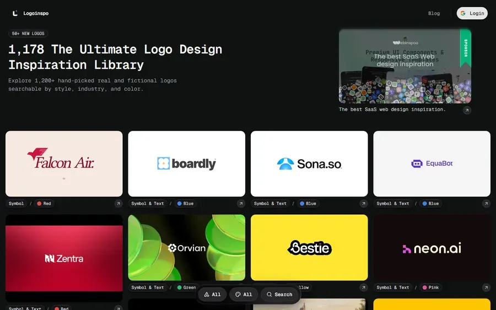Click external arrow icon under Sona.so
Viewport: 496px width, 310px height.
pos(364,204)
